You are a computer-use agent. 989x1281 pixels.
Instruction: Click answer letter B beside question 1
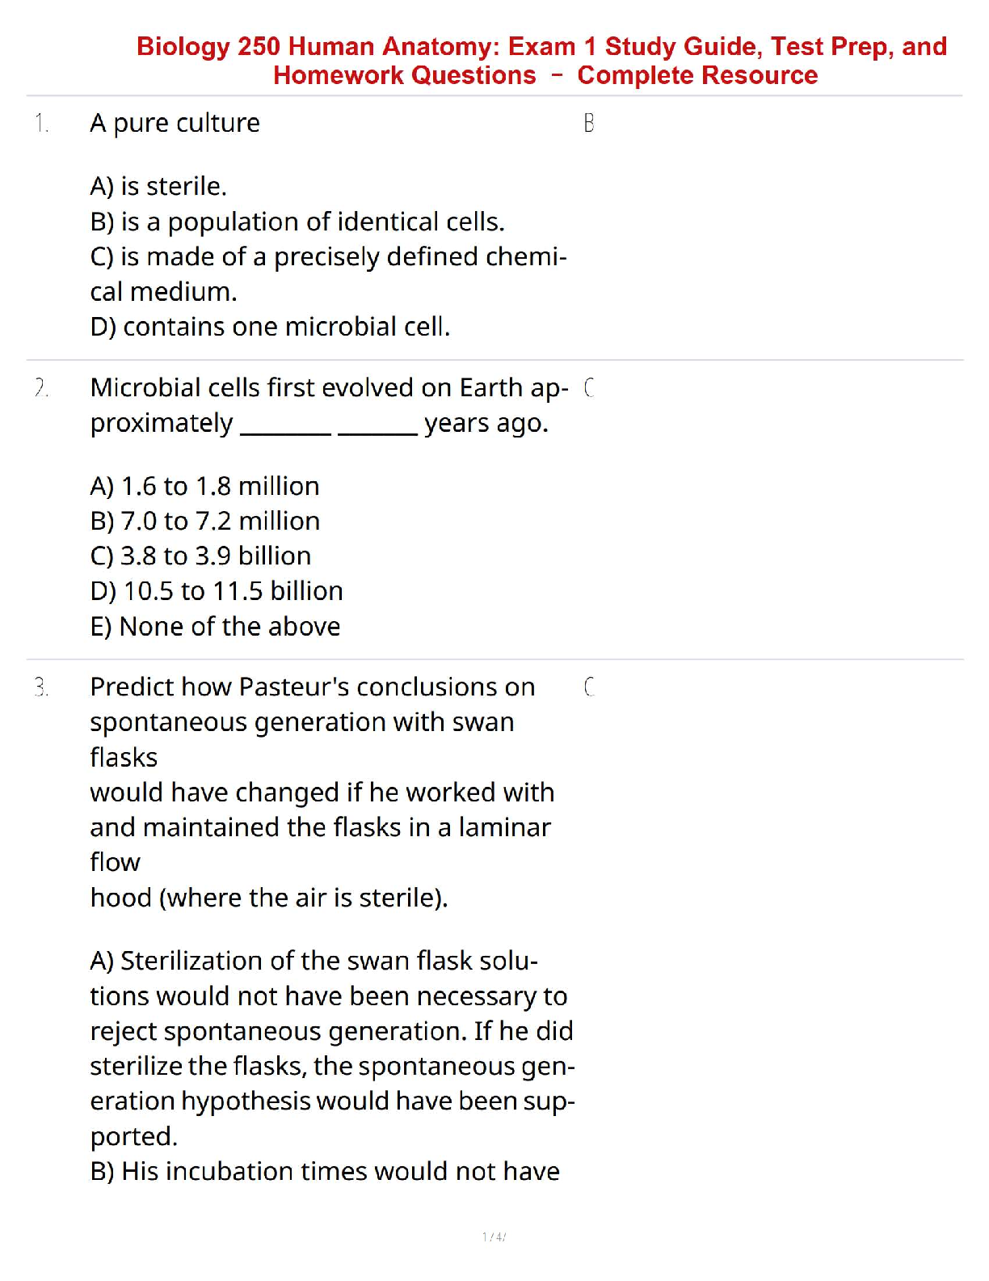[x=589, y=124]
